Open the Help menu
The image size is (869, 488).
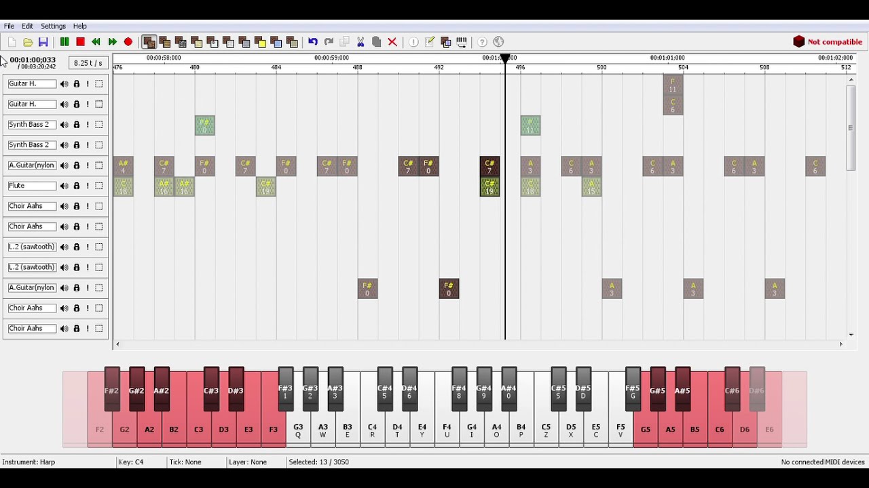pyautogui.click(x=80, y=26)
